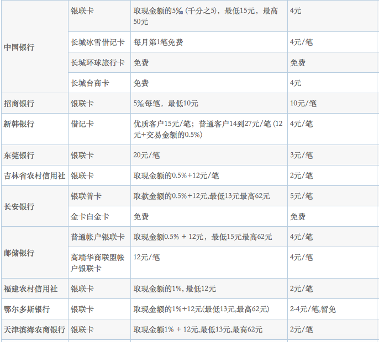Click the 新韩银行 bank name
This screenshot has width=379, height=342.
point(19,124)
